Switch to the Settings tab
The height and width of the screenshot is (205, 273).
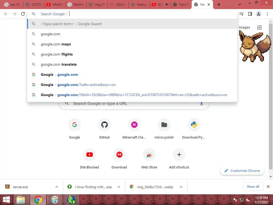tap(139, 5)
